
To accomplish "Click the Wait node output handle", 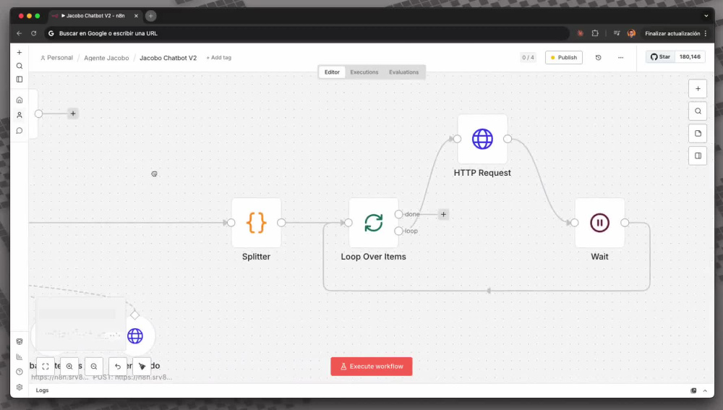I will tap(625, 223).
